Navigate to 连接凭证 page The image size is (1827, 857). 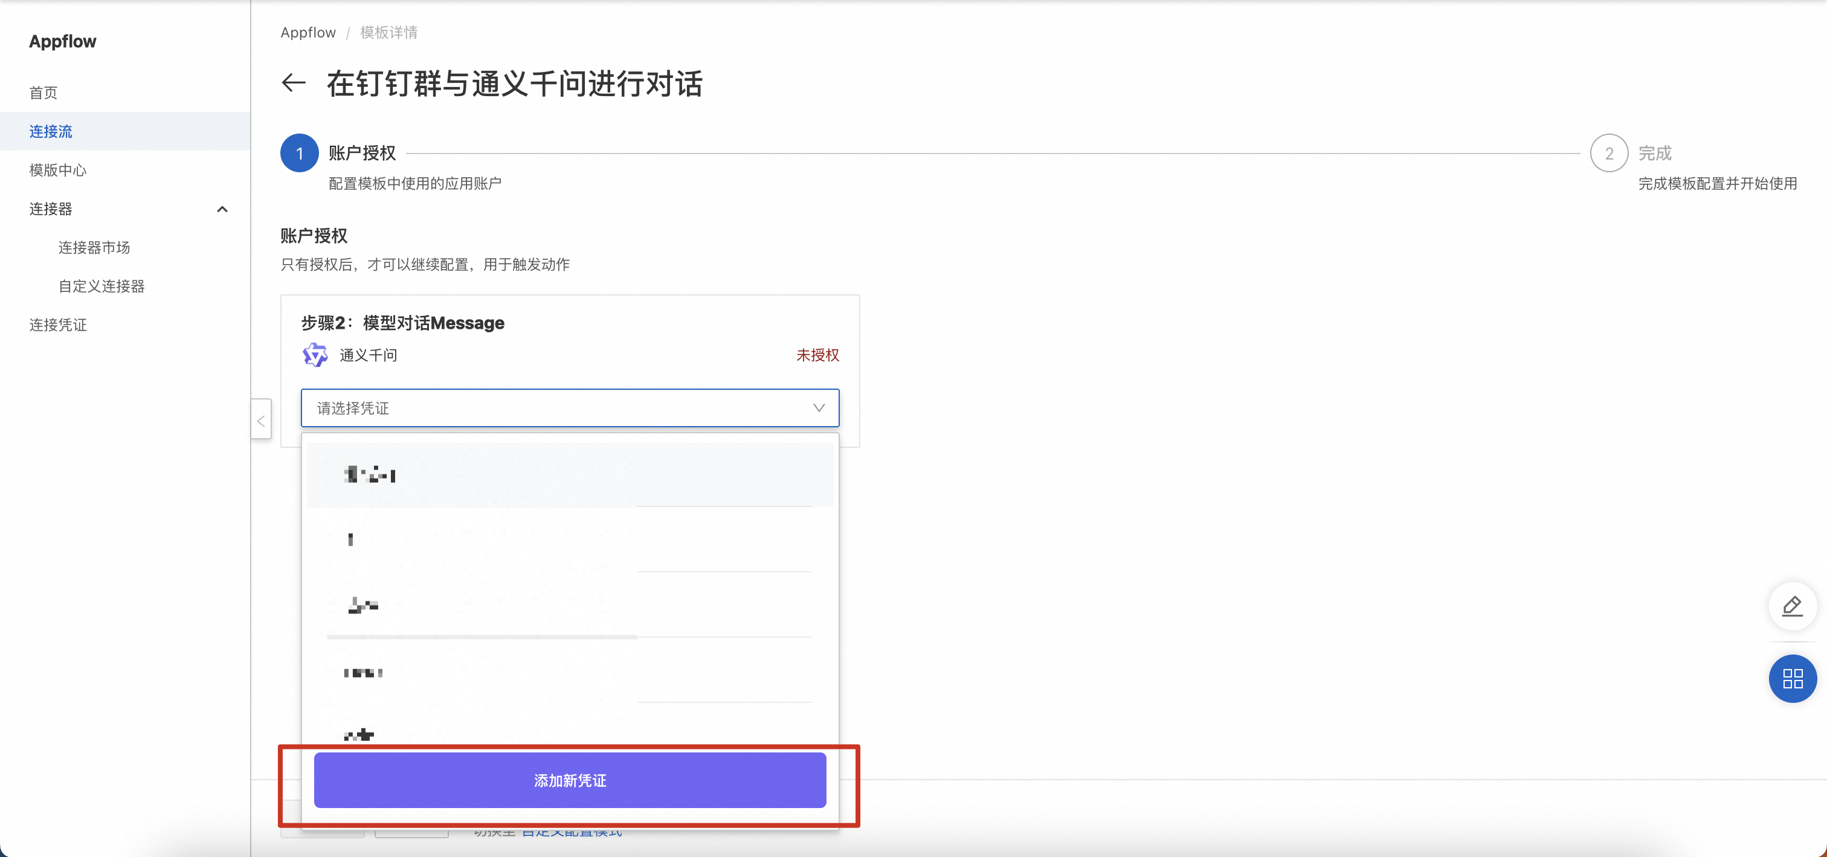[58, 325]
